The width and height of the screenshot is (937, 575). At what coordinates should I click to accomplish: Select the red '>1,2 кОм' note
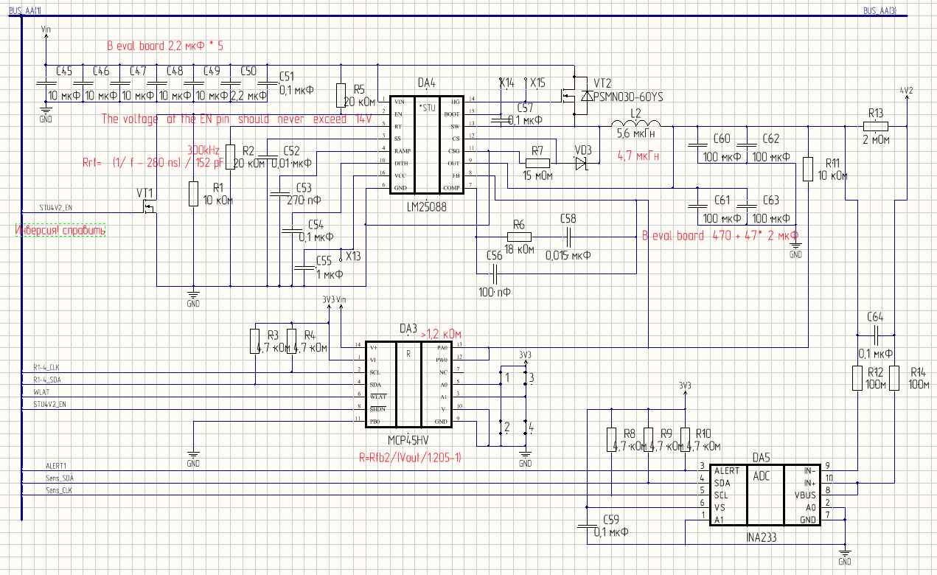[x=442, y=334]
